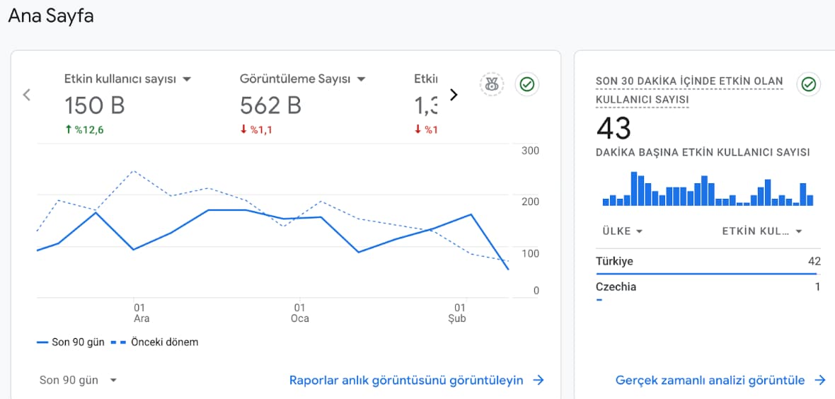Click the insights badge icon on chart card
The image size is (835, 399).
pyautogui.click(x=491, y=84)
